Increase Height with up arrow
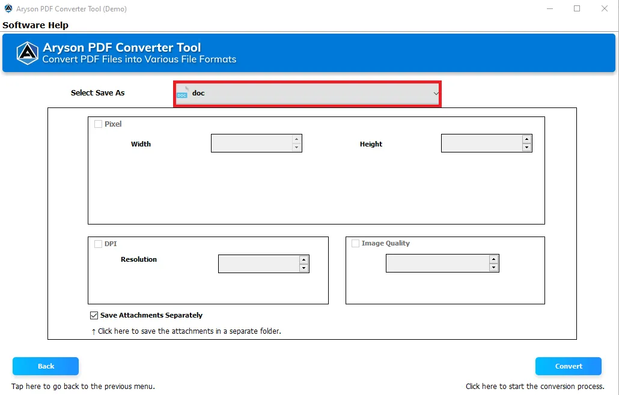Viewport: 619px width, 395px height. [x=526, y=139]
